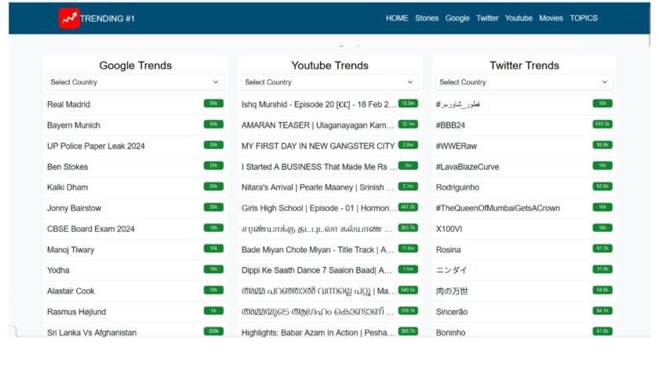Screen dimensions: 659x376
Task: Click the 50k badge beside Bayern Munich
Action: [213, 124]
